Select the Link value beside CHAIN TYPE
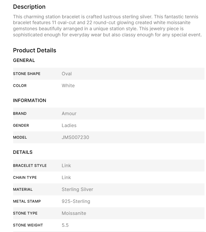Screen dimensions: 206x232 point(66,178)
